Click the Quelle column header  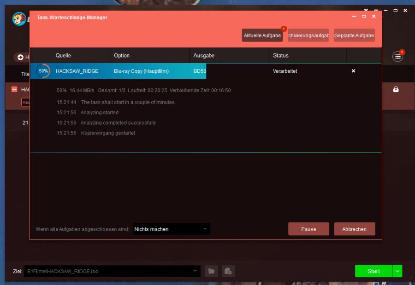click(x=63, y=56)
